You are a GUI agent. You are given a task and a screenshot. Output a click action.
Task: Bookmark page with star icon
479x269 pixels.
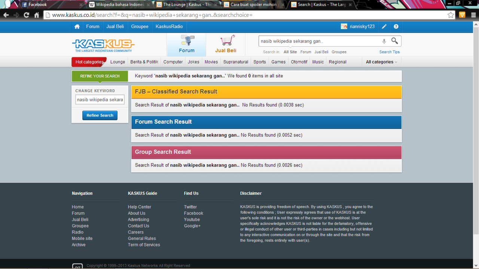451,15
